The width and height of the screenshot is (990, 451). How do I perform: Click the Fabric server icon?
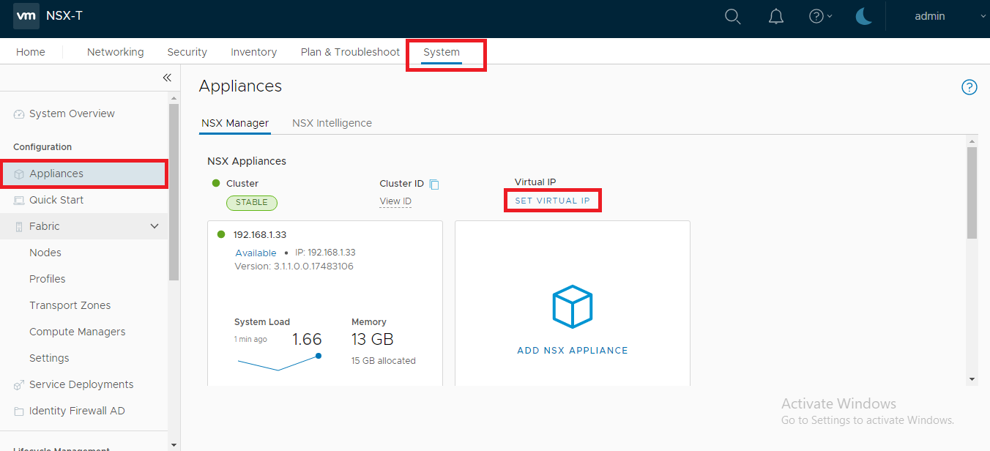coord(19,227)
